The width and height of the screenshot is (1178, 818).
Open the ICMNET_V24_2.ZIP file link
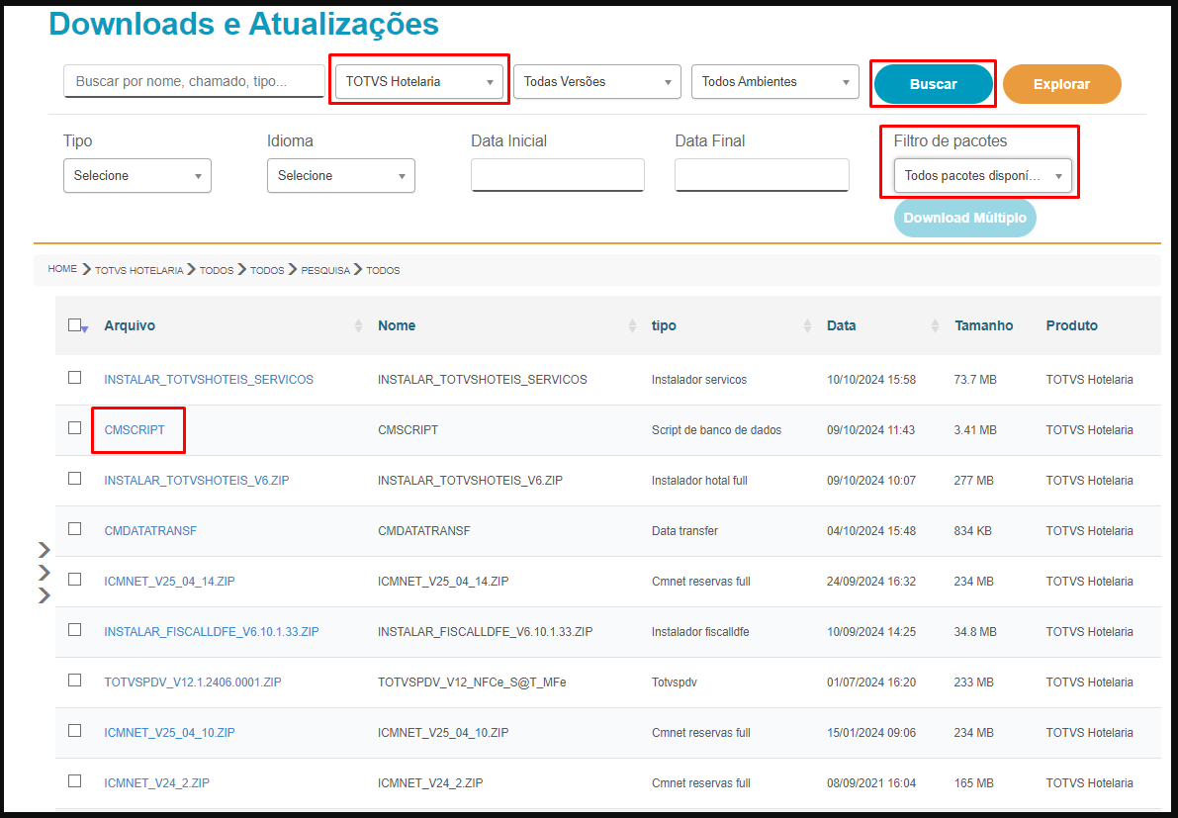click(x=157, y=782)
